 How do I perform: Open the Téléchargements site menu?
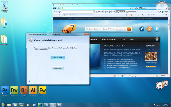point(109,39)
